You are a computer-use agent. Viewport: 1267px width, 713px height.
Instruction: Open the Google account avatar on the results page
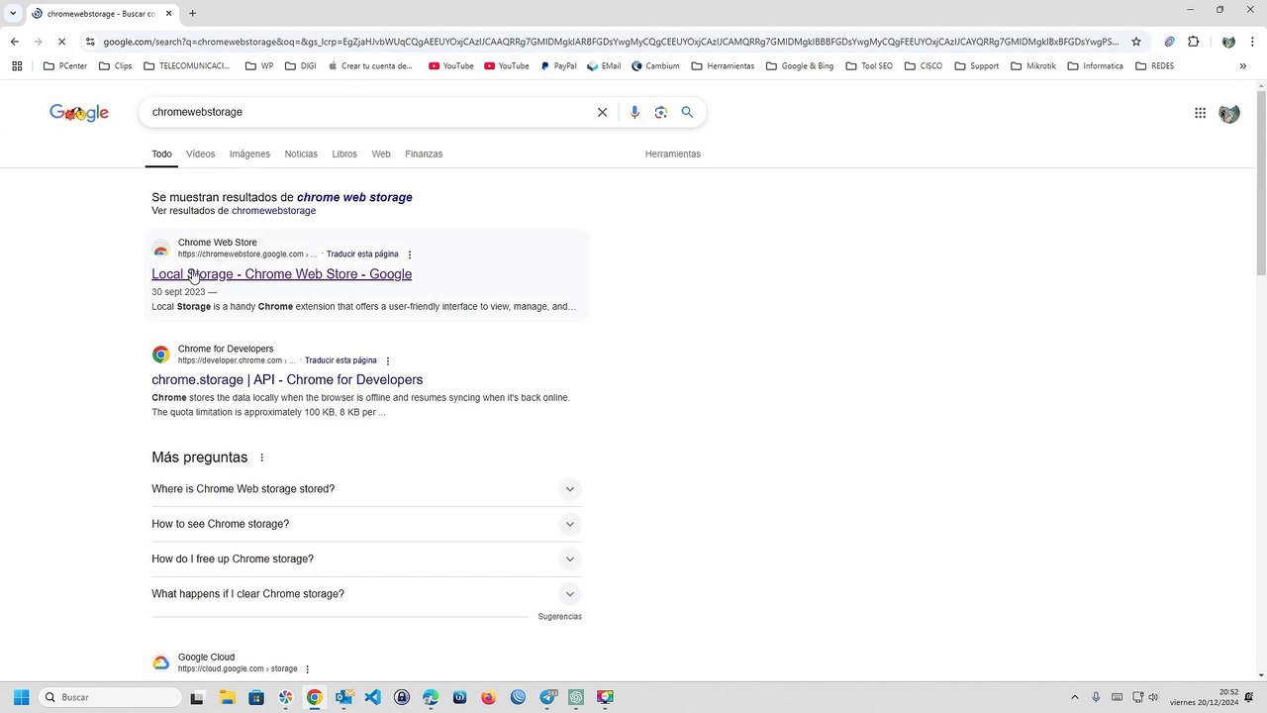coord(1229,113)
